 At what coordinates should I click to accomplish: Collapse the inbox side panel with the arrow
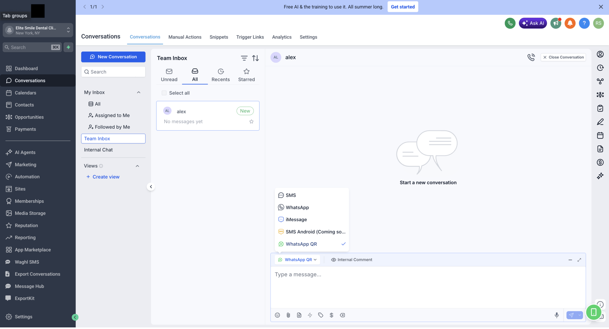point(151,187)
